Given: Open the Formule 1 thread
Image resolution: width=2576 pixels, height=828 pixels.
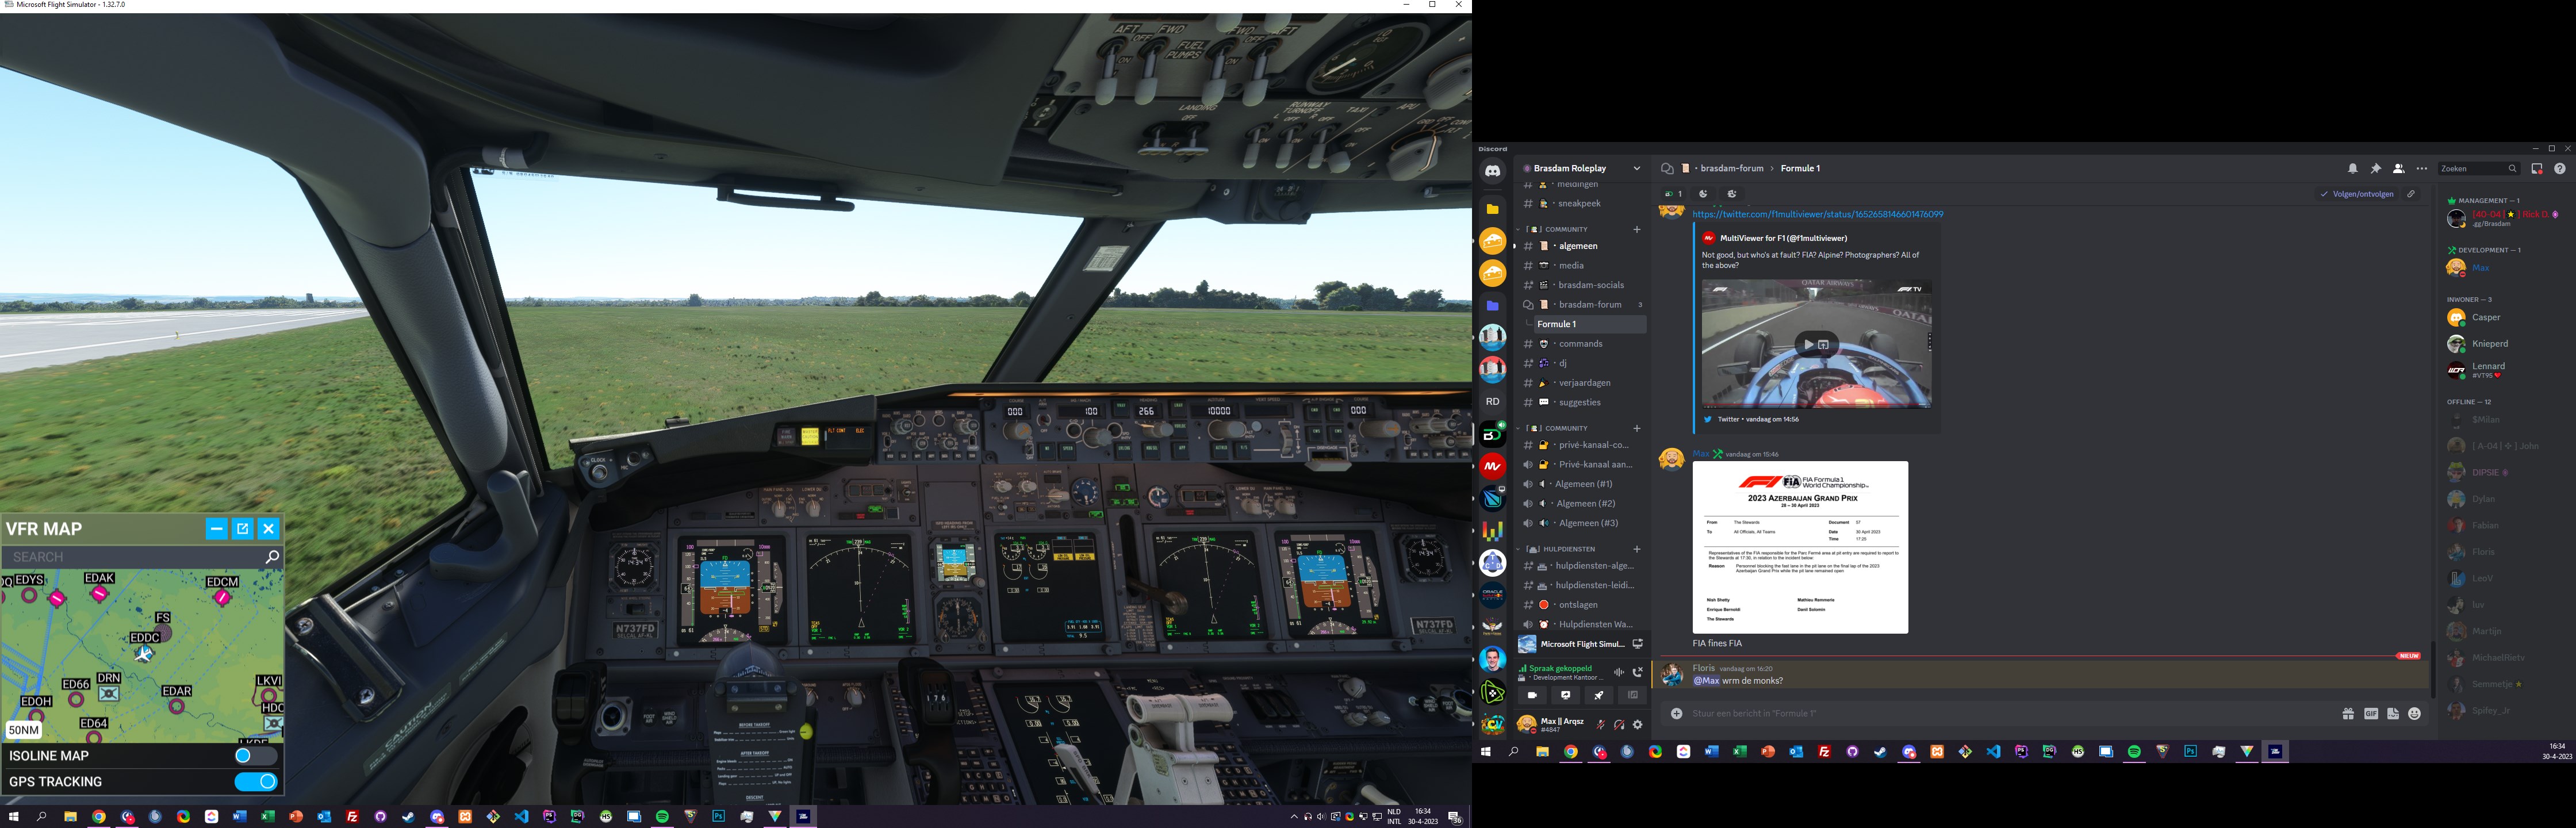Looking at the screenshot, I should pos(1557,324).
